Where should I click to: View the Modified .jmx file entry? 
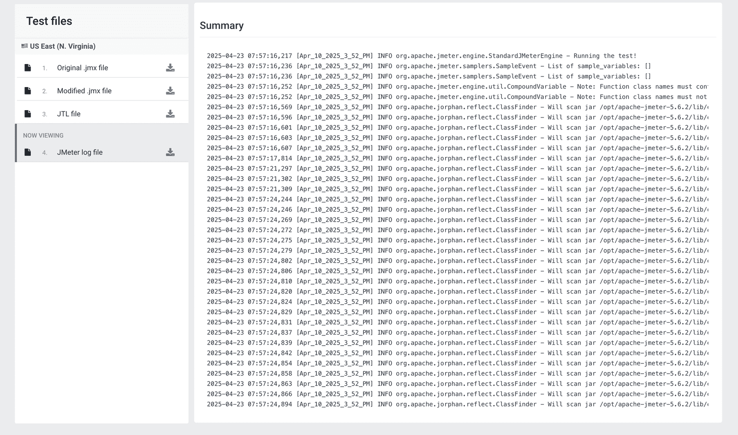84,91
